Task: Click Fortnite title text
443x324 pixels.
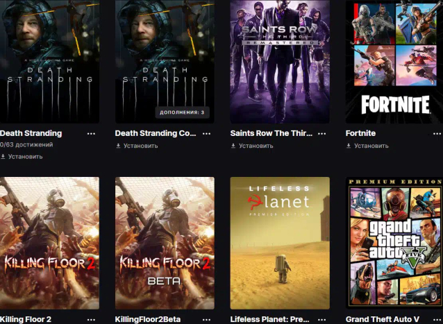Action: [x=360, y=133]
